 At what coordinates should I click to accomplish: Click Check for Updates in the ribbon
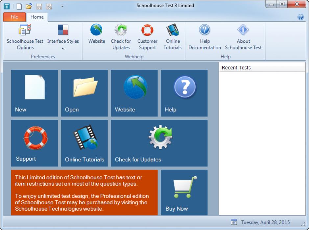point(121,37)
